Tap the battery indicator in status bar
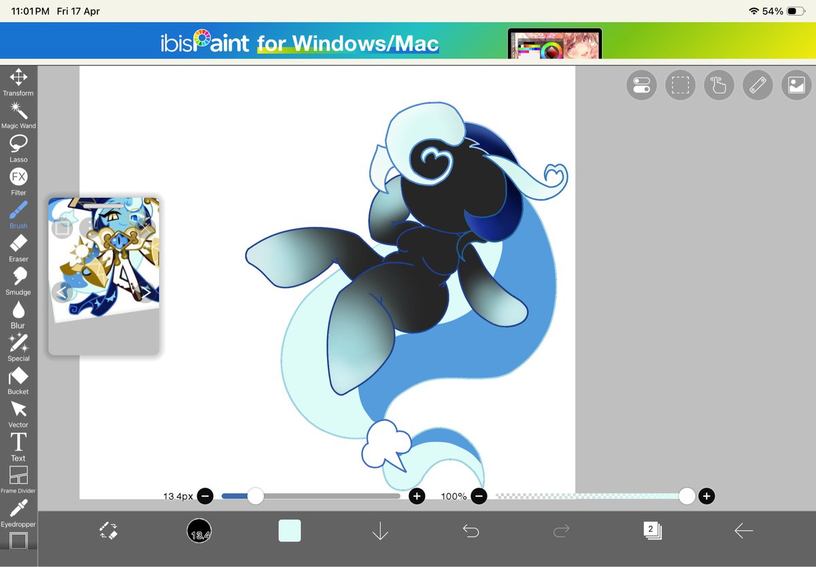 tap(796, 11)
